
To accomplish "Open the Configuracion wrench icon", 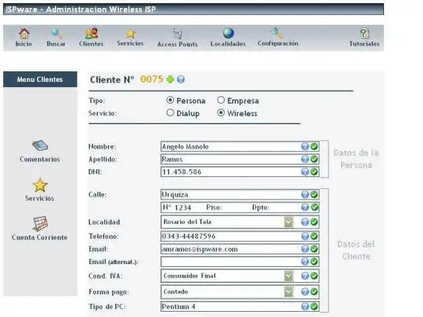I will pos(277,34).
